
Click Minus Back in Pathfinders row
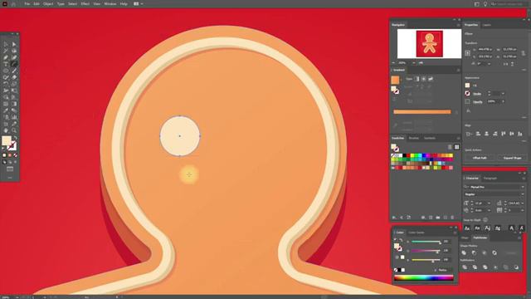coord(516,267)
